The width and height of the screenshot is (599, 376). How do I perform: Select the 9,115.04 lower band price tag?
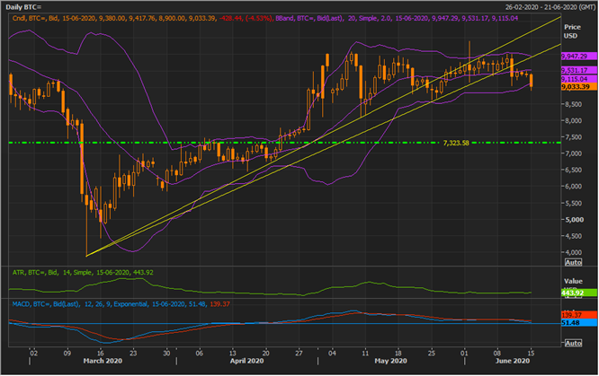[578, 79]
